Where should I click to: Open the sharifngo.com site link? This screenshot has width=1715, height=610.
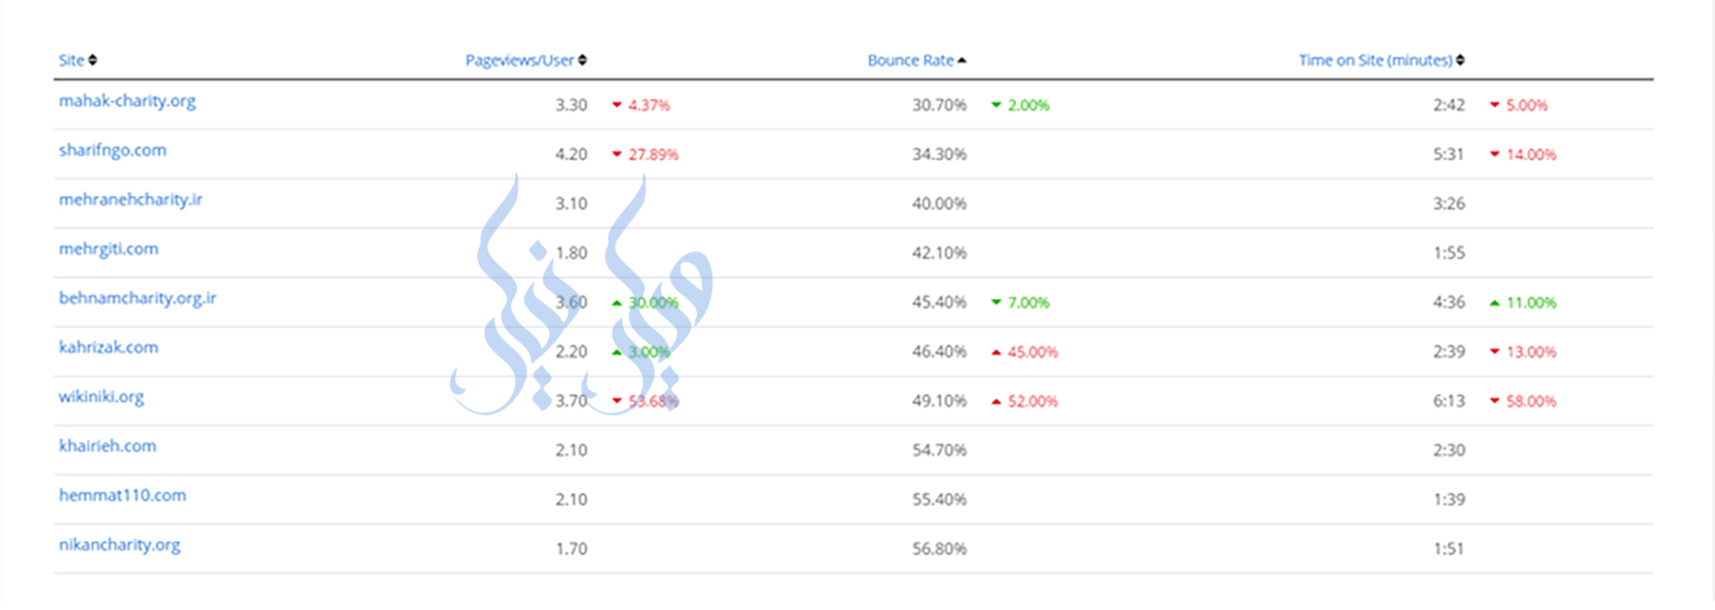click(113, 150)
